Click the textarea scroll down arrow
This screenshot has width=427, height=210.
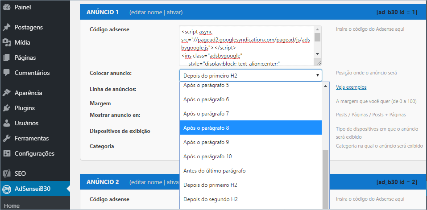pyautogui.click(x=318, y=54)
